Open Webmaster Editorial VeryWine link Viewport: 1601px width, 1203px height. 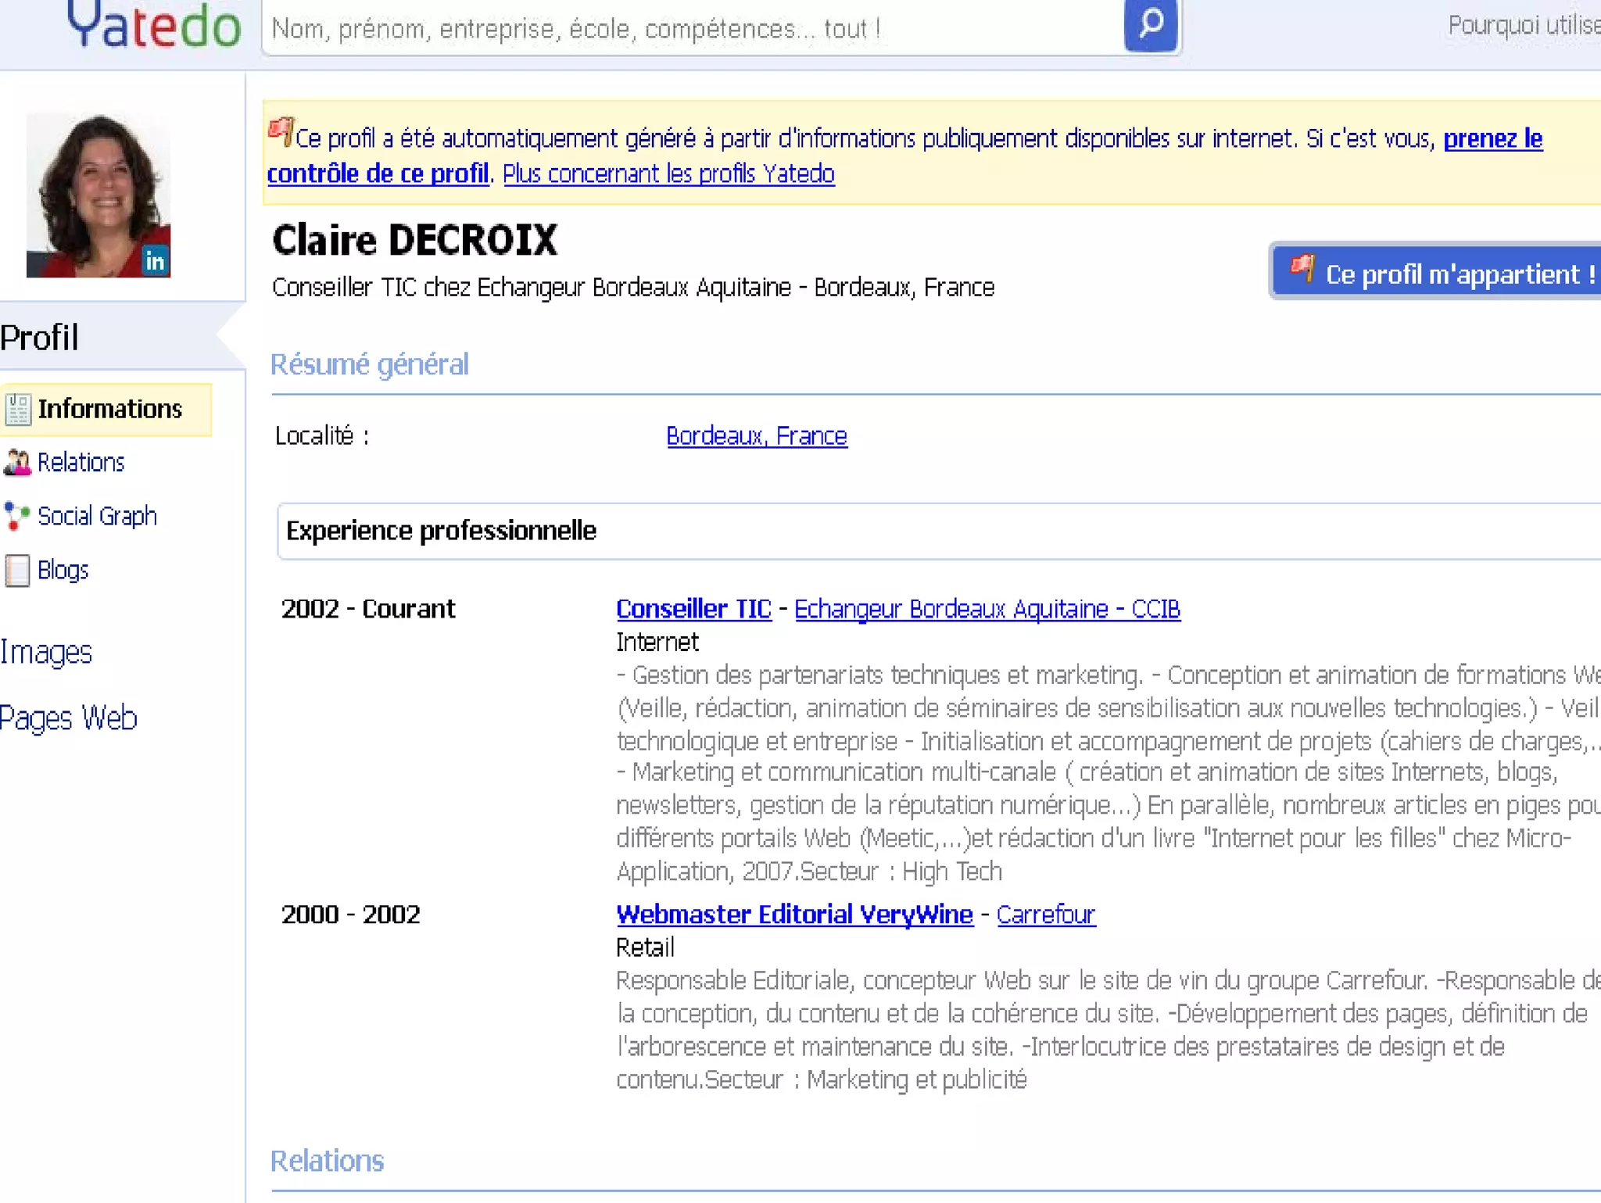[794, 915]
